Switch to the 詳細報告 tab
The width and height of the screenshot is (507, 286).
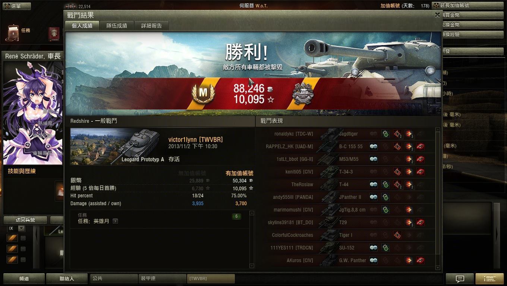click(152, 26)
